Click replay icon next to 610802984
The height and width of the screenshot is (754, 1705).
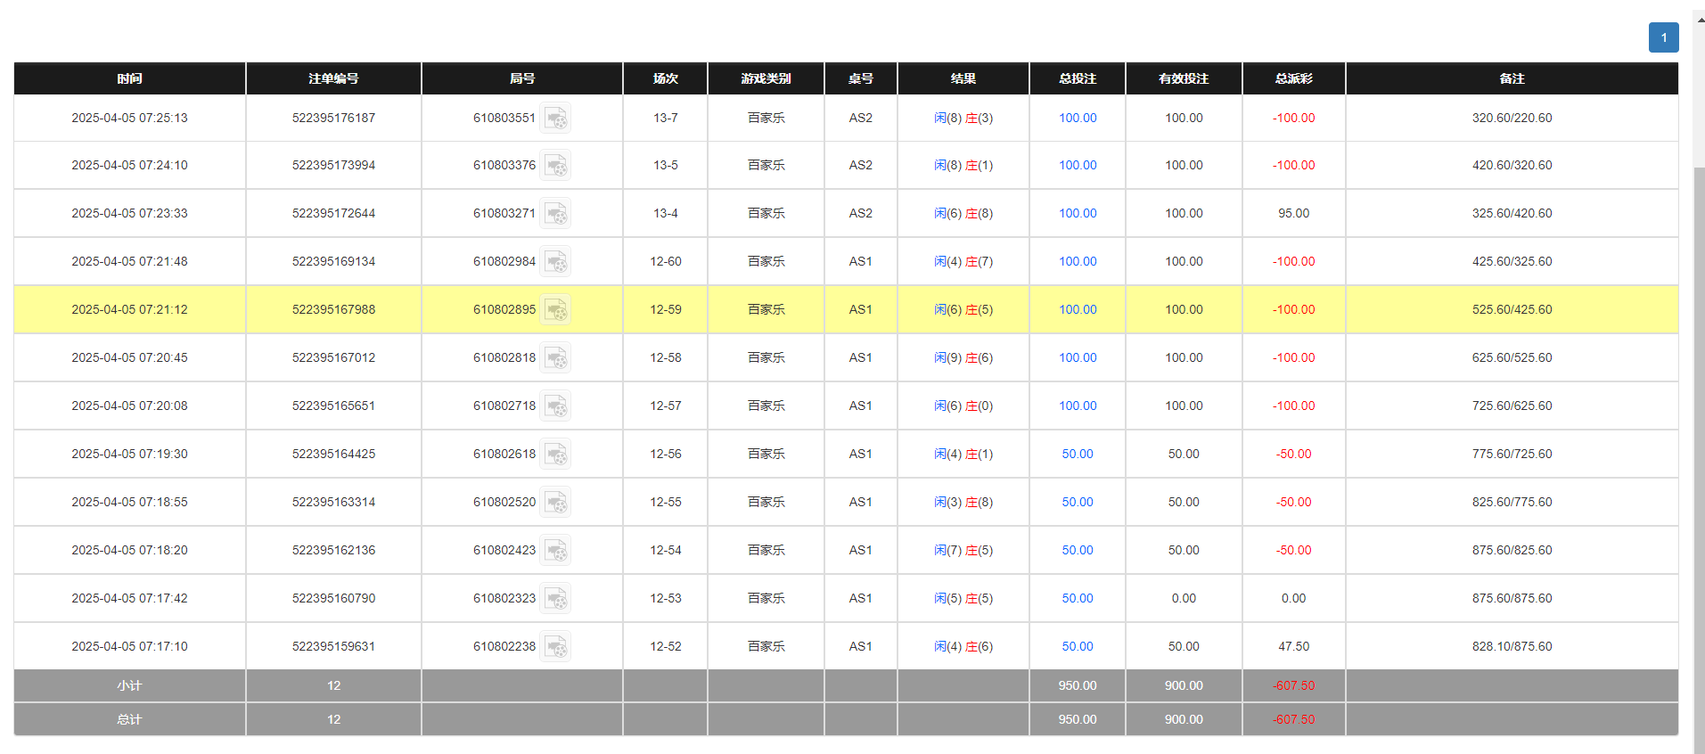click(555, 262)
